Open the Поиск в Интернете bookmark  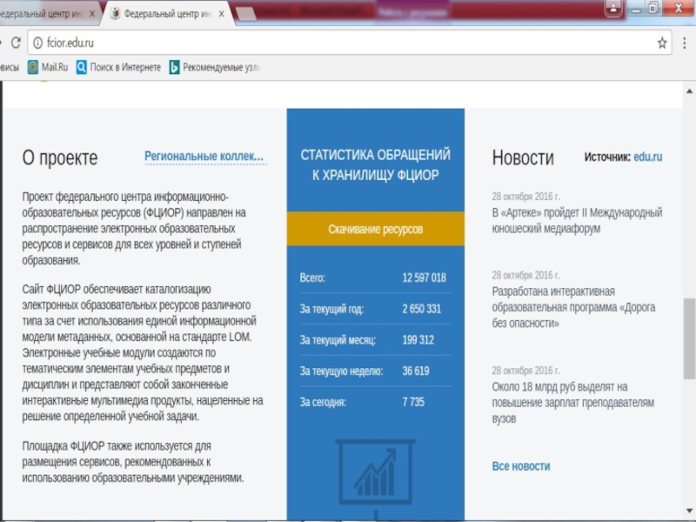click(x=118, y=67)
